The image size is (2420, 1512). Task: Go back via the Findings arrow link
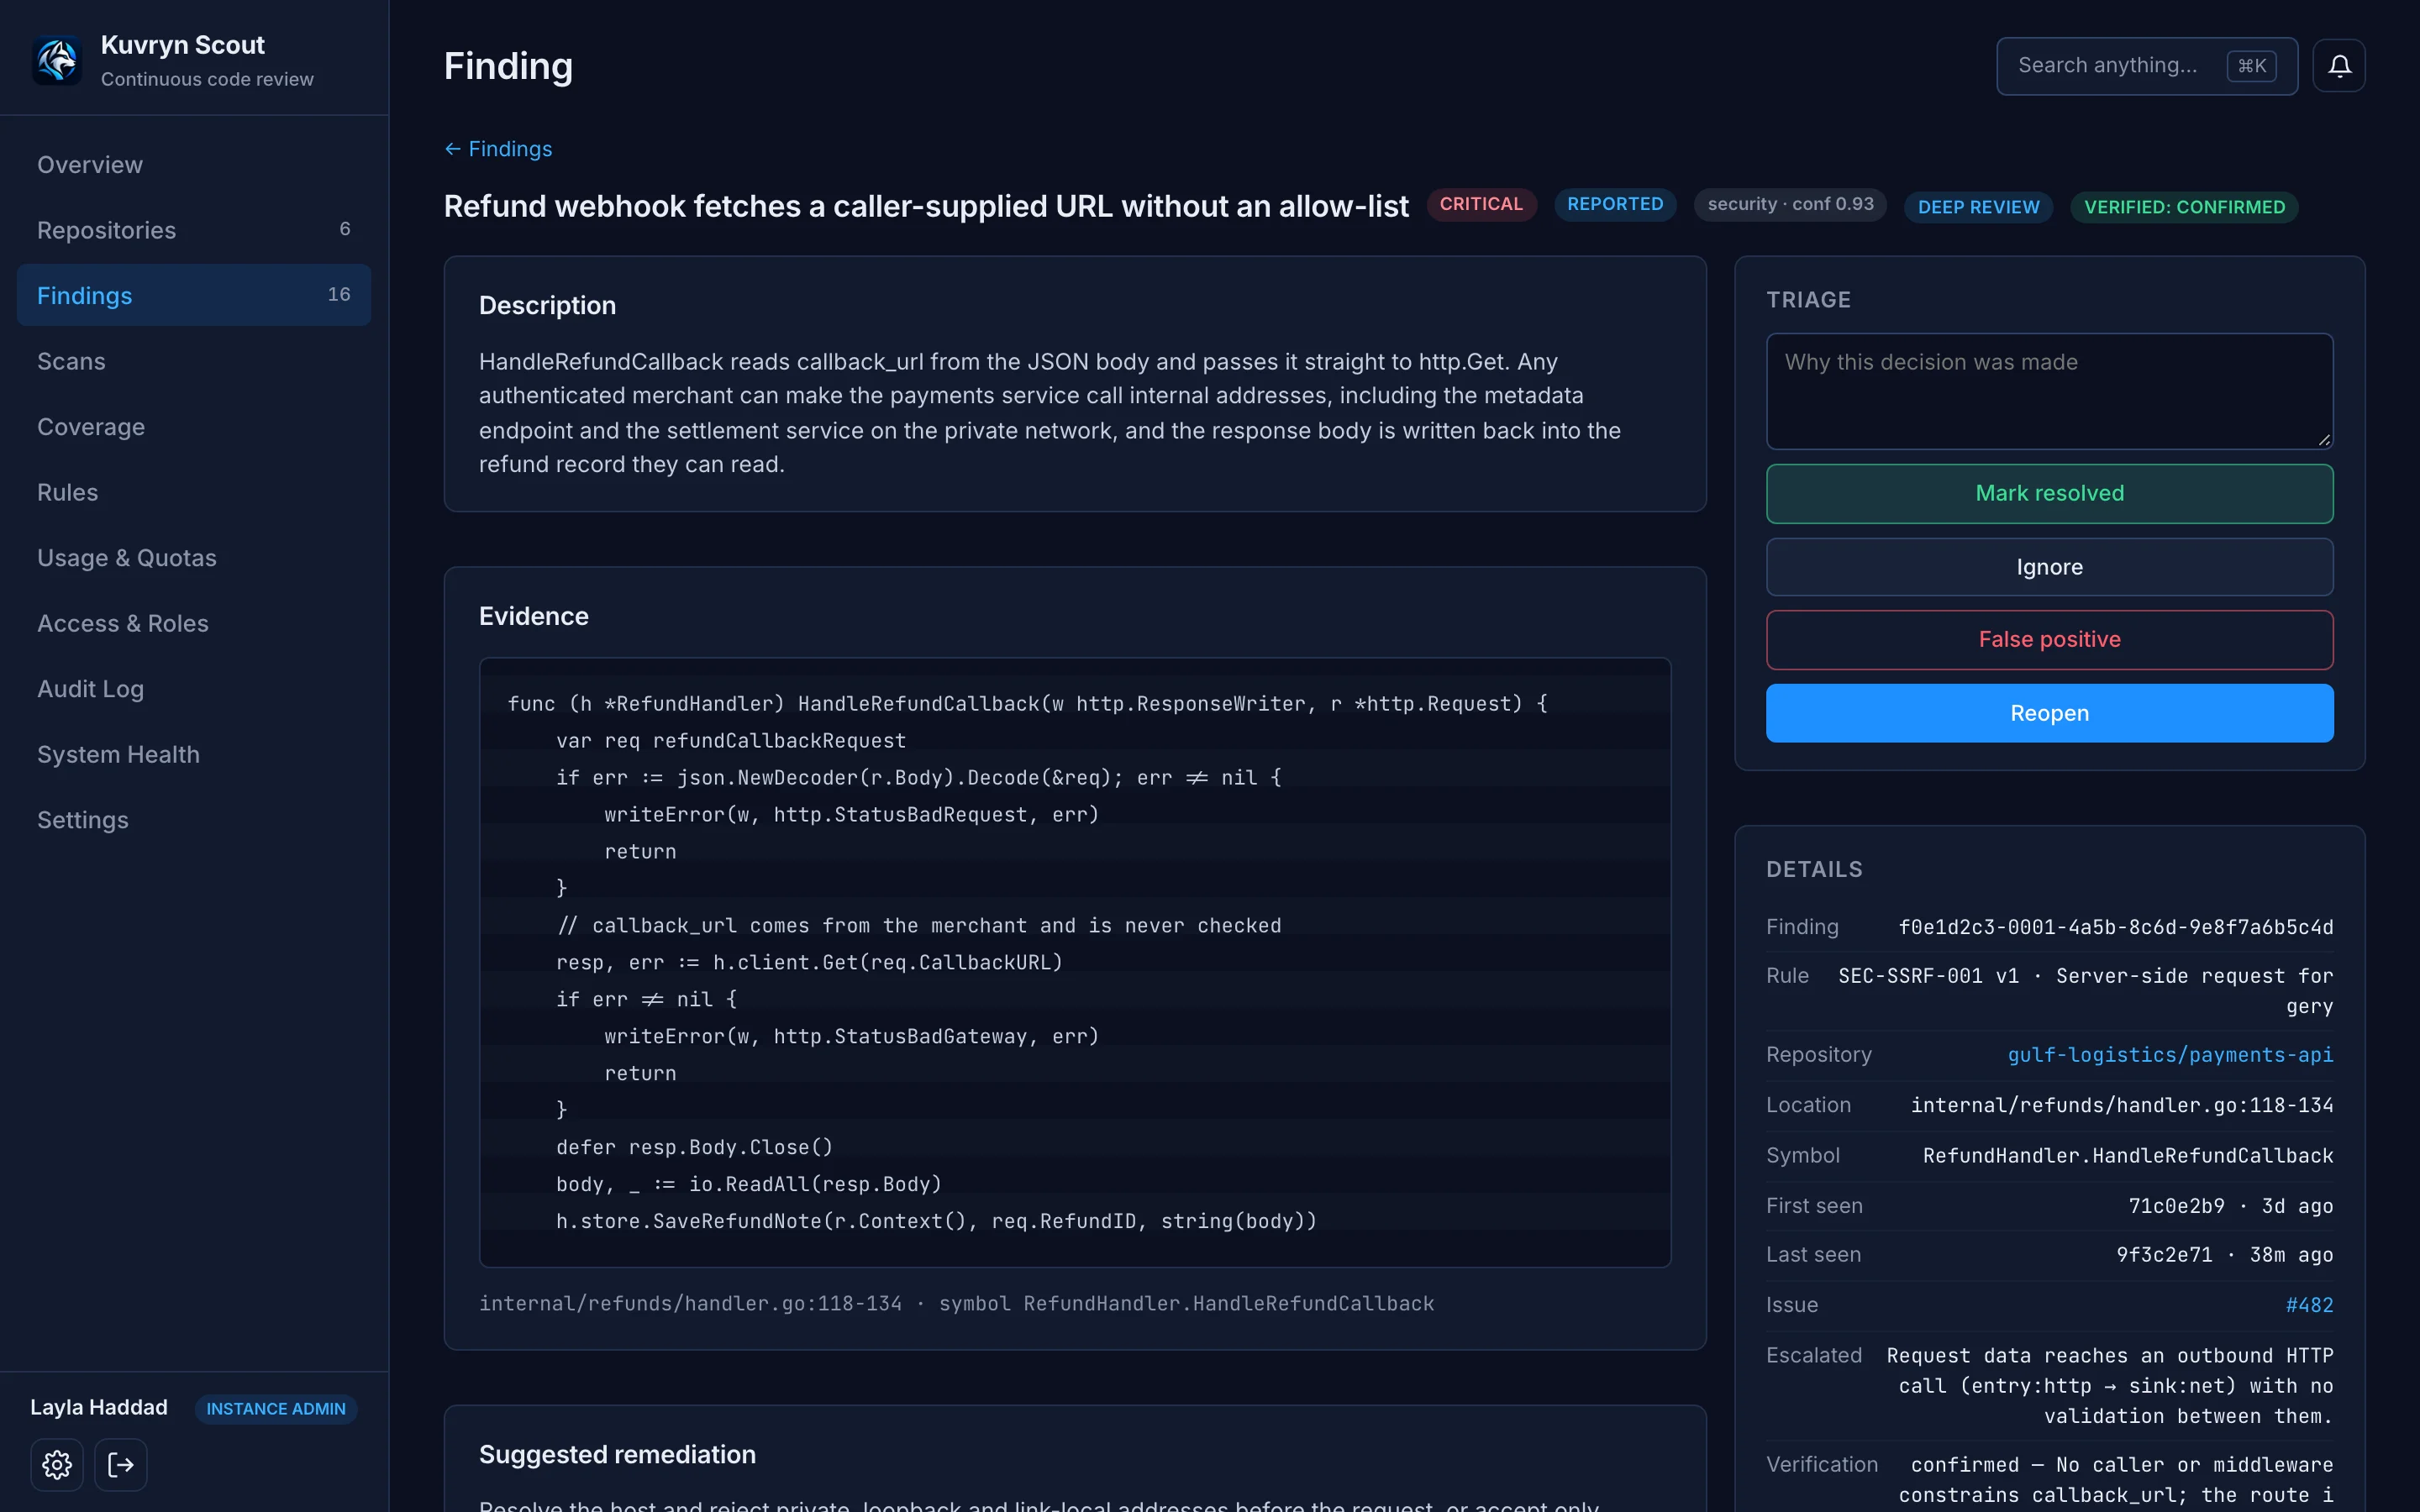click(498, 149)
